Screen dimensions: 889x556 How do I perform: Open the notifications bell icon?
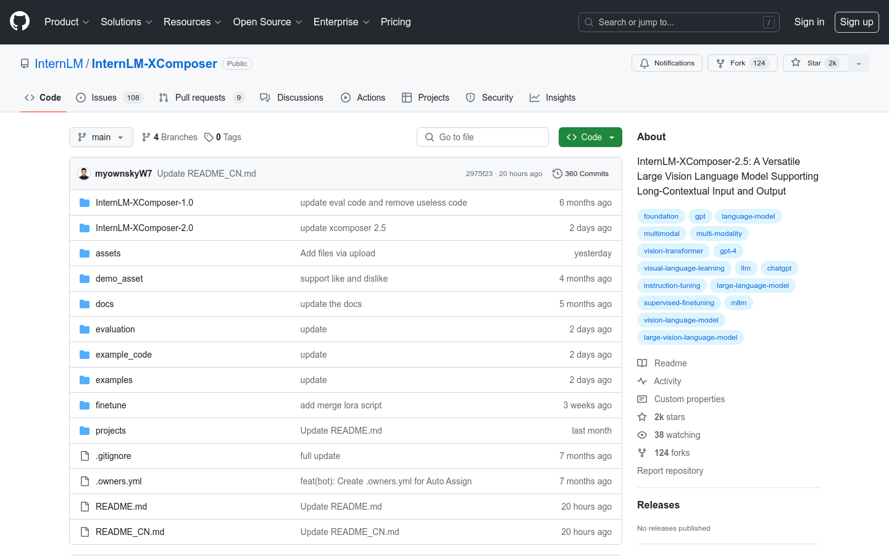644,62
